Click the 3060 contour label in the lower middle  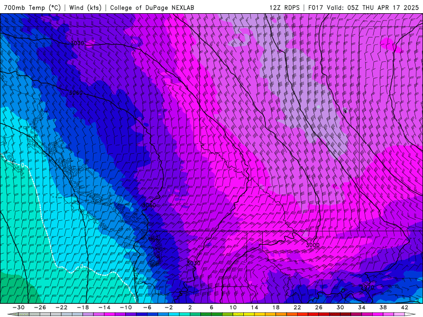click(x=149, y=205)
